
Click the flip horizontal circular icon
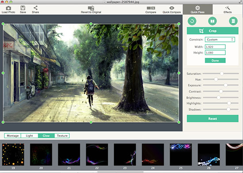[213, 21]
